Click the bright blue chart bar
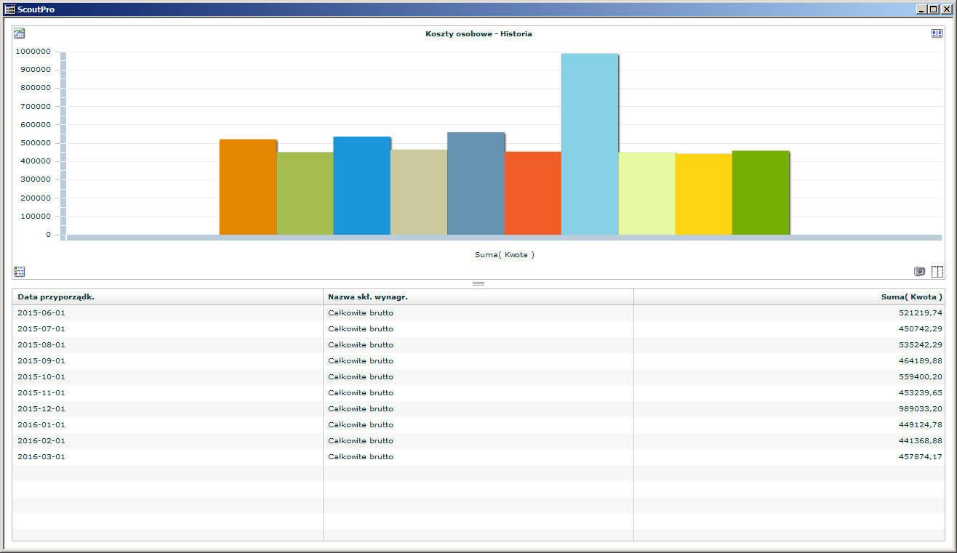 click(362, 185)
